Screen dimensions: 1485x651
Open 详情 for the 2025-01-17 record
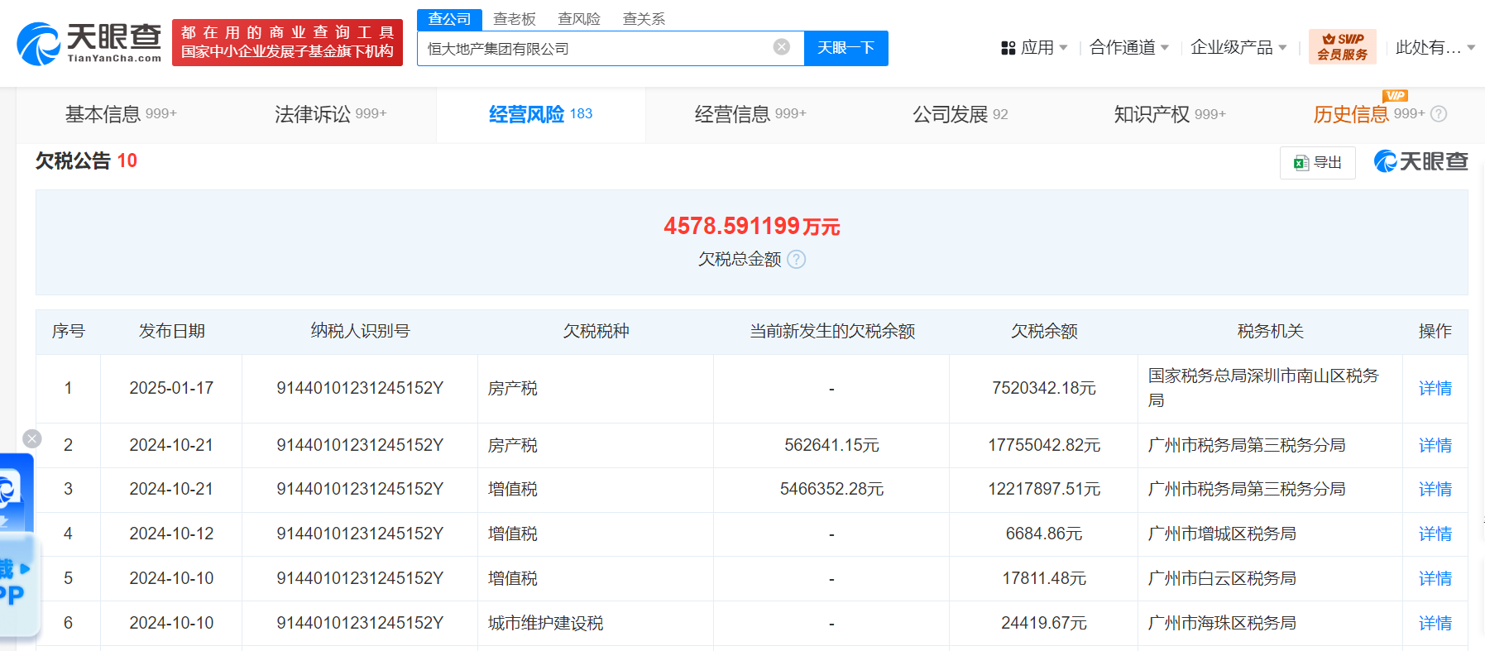coord(1435,389)
